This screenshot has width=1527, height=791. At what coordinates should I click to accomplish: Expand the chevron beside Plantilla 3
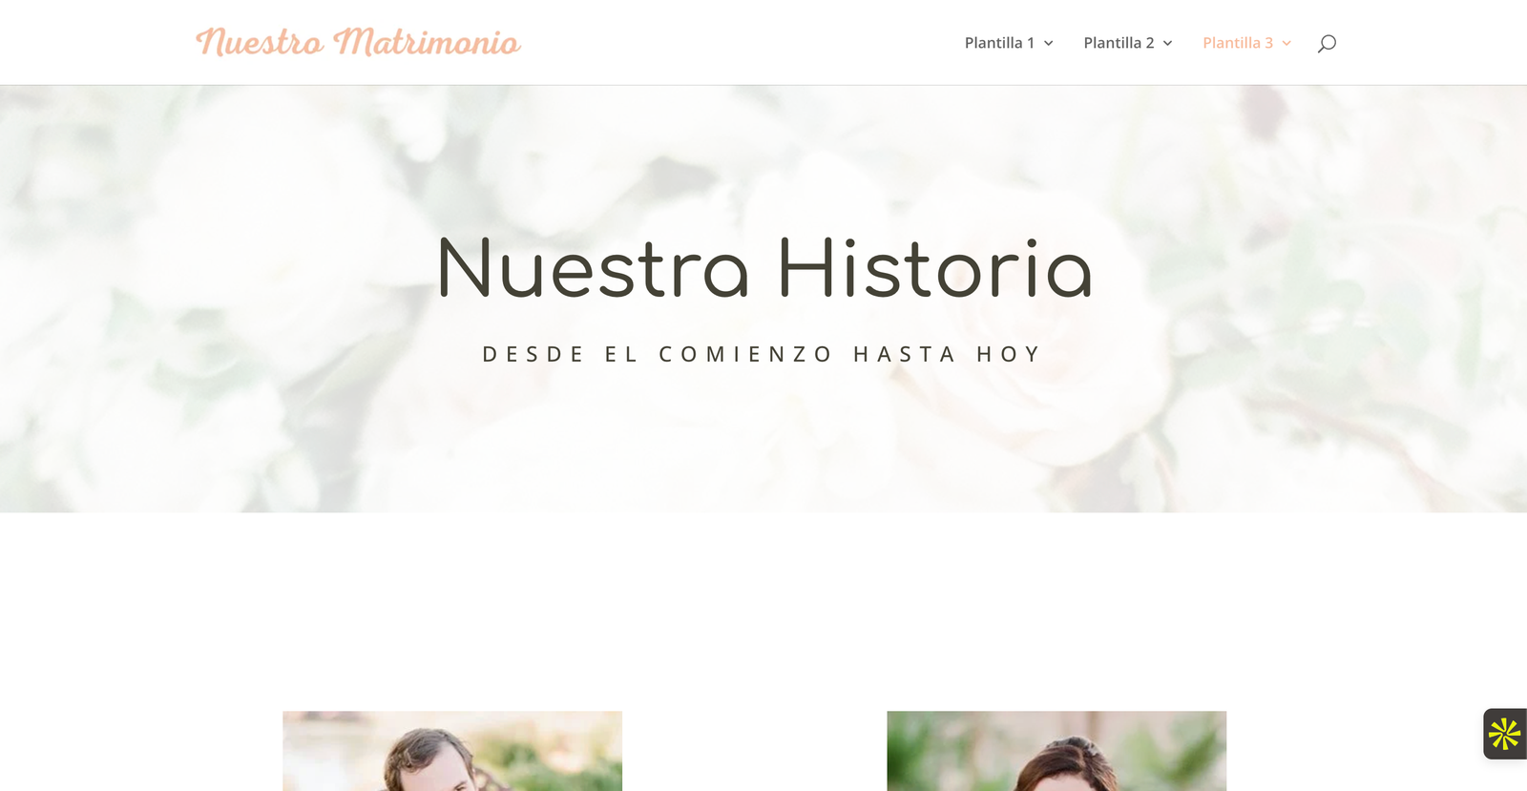pos(1286,43)
